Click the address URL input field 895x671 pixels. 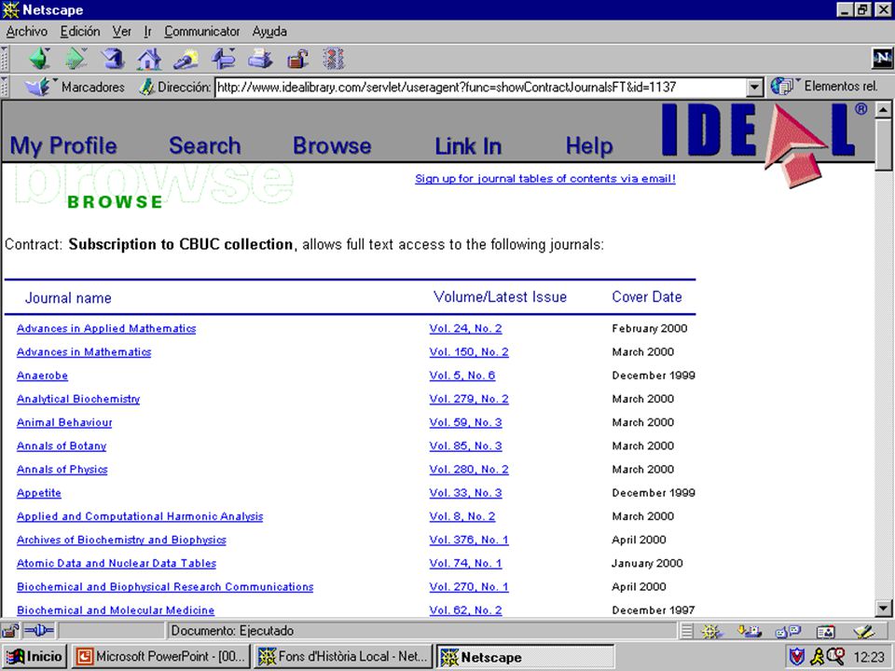tap(481, 88)
